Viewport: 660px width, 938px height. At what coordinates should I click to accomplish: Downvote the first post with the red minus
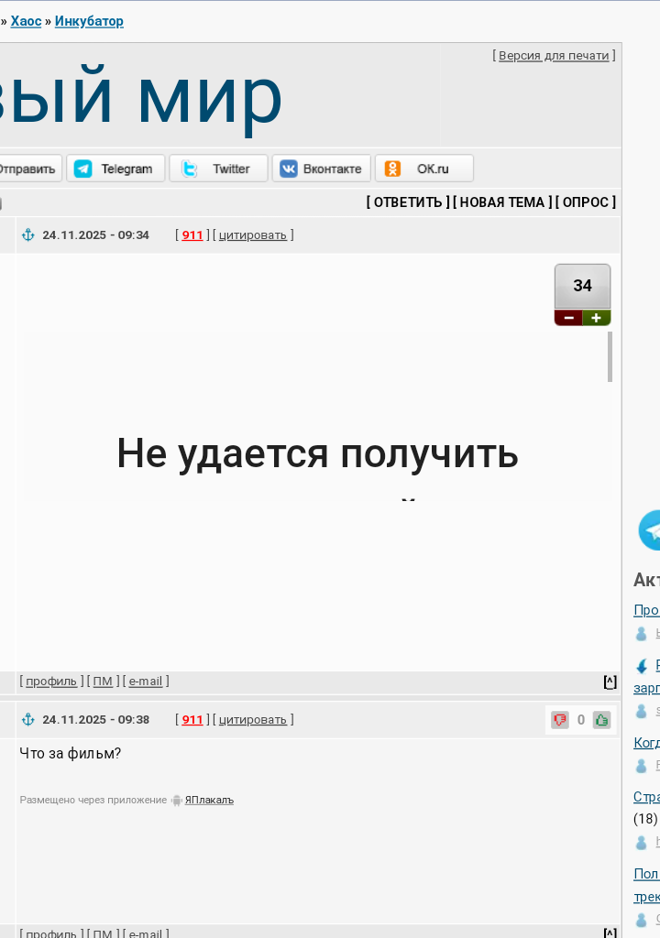click(568, 318)
